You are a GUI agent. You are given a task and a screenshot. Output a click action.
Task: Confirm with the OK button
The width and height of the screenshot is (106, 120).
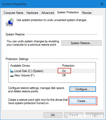click(x=53, y=115)
